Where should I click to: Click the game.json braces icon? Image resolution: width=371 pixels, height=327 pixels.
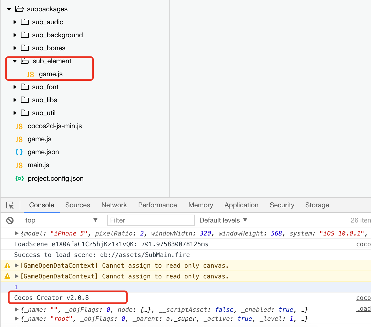point(19,152)
